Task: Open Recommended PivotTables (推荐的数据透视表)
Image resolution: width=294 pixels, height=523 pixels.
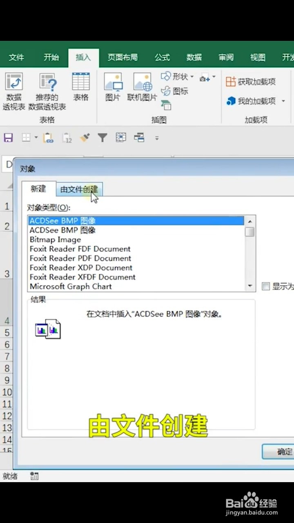Action: 47,92
